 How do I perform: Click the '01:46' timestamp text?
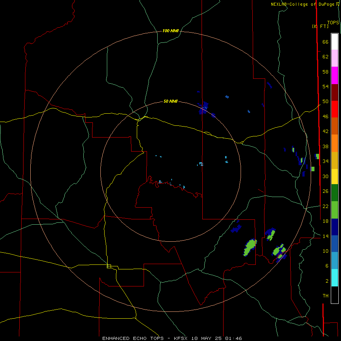point(233,338)
